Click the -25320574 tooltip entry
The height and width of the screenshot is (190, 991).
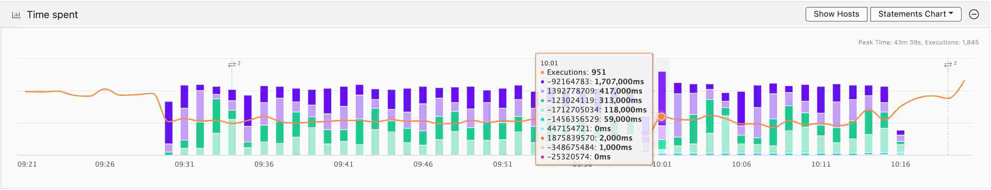575,157
